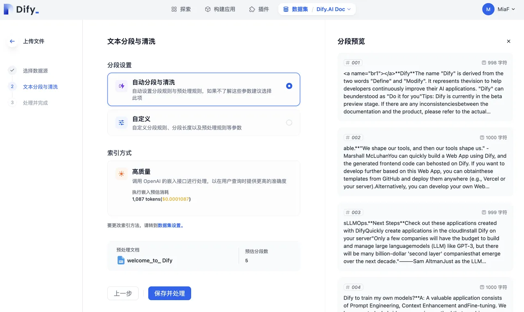524x312 pixels.
Task: Open the 文本分段与清洗 step
Action: pos(40,87)
